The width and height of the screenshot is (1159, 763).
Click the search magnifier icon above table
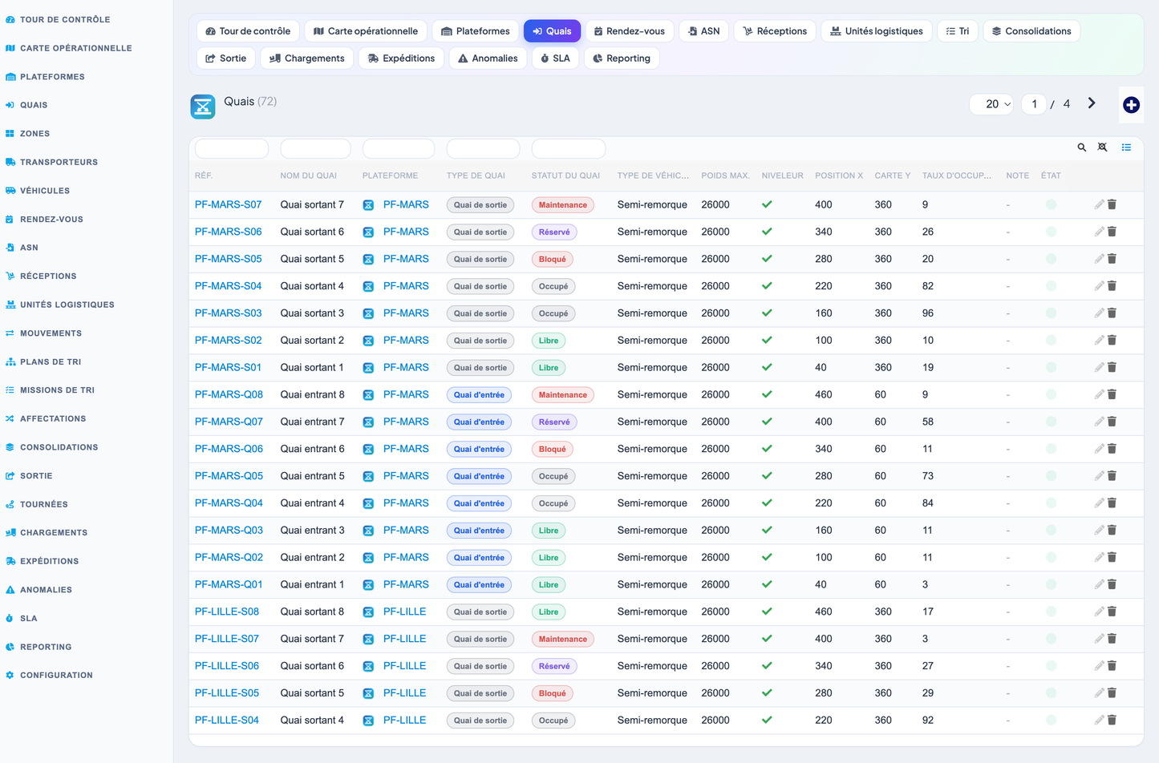point(1082,147)
